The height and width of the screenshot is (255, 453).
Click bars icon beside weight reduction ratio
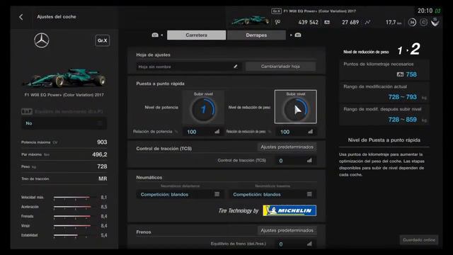[x=310, y=132]
